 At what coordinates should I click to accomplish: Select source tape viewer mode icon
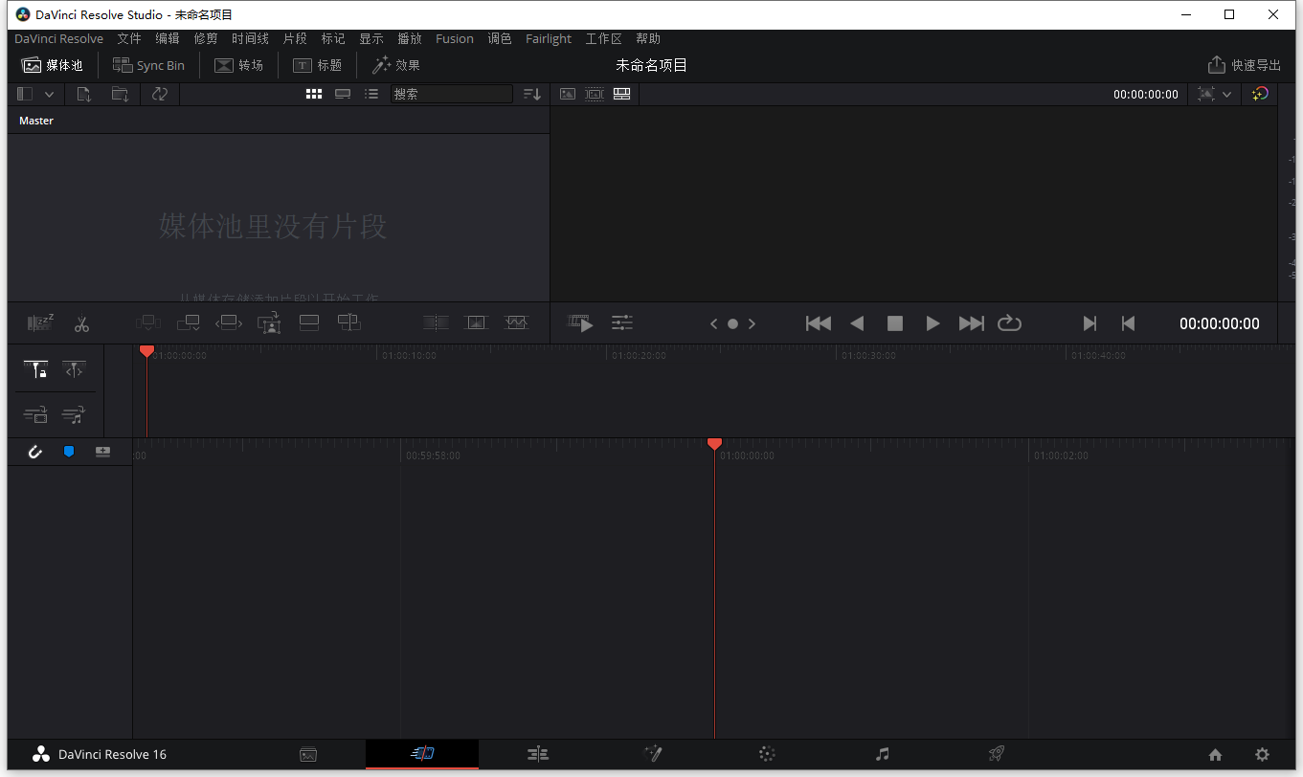(595, 94)
